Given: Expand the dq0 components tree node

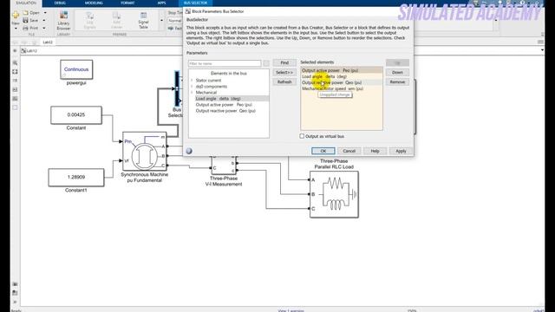Looking at the screenshot, I should (192, 87).
